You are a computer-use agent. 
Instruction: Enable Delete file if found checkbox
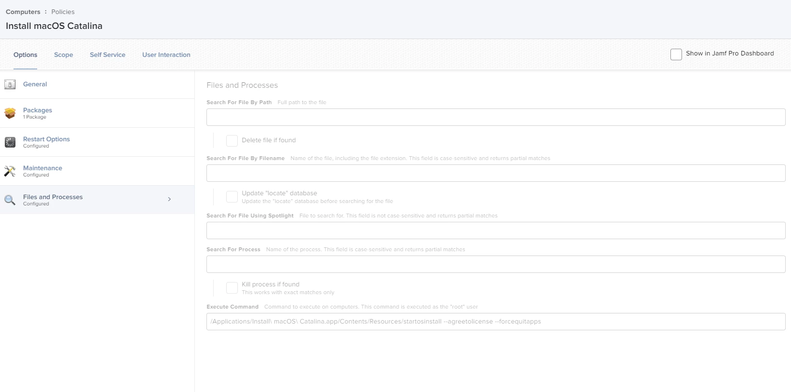point(232,140)
